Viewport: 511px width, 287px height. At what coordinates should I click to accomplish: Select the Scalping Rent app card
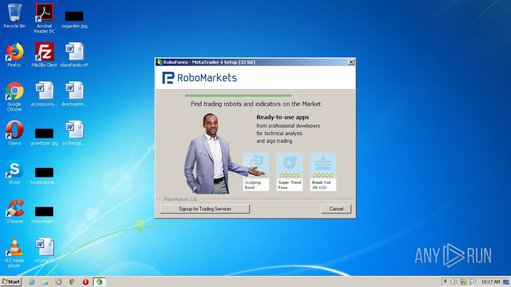[x=256, y=172]
